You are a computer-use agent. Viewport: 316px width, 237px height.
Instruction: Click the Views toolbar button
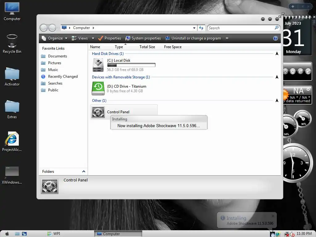click(80, 38)
